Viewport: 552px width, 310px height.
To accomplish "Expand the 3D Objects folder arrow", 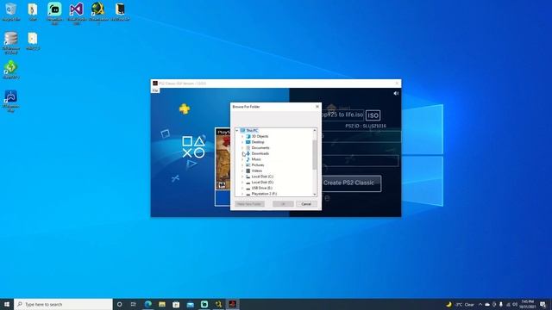I will coord(242,136).
